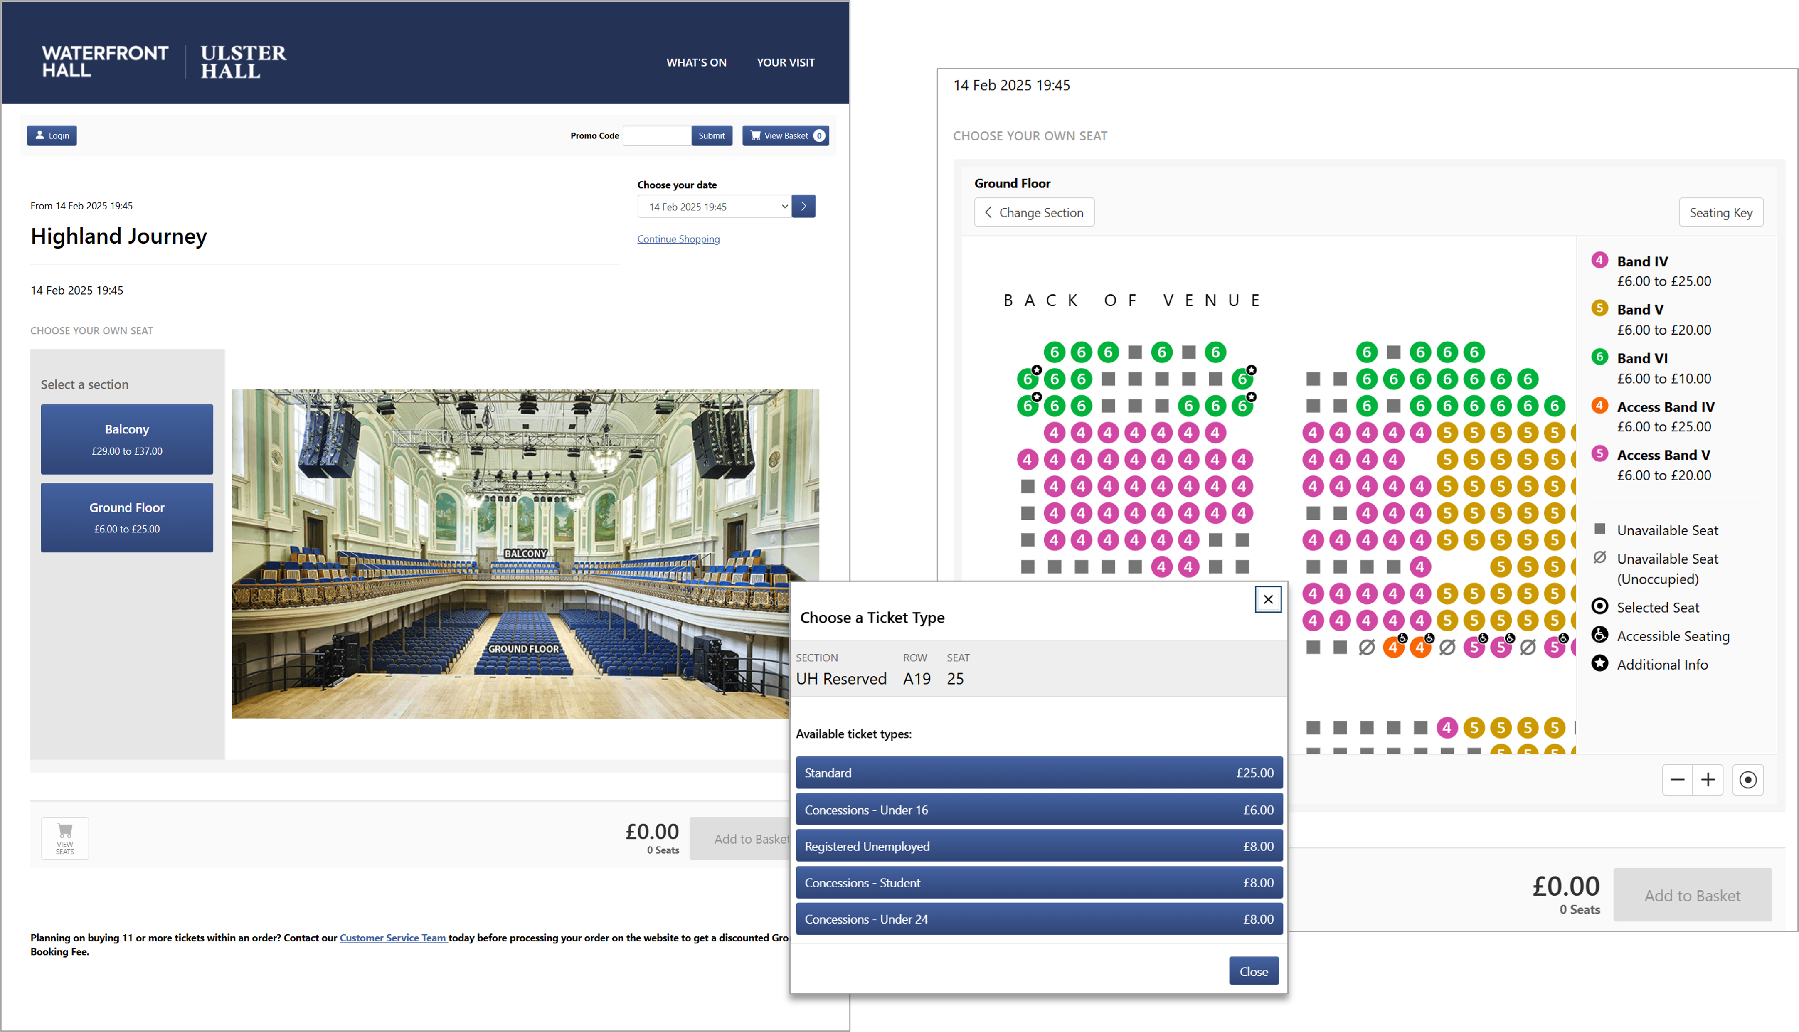
Task: Follow the Continue Shopping link
Action: click(x=678, y=239)
